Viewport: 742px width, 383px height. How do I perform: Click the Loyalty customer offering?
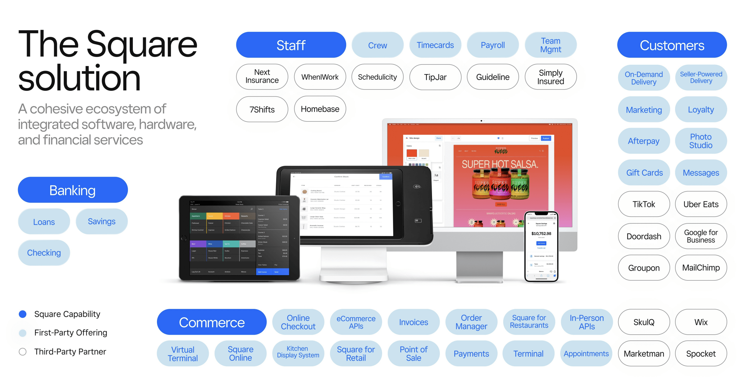pos(701,108)
